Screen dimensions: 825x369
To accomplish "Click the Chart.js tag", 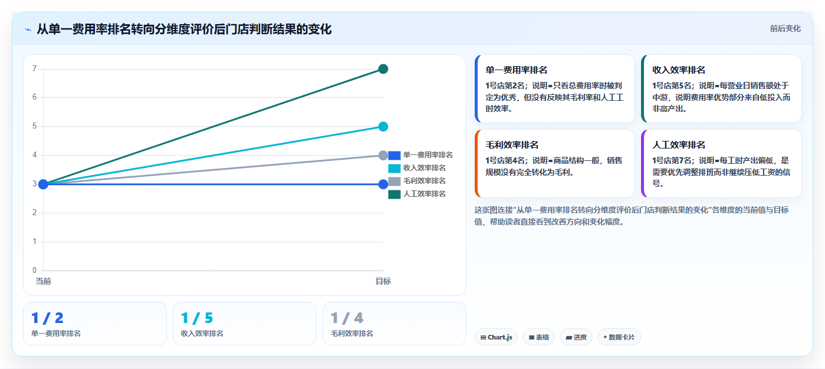I will [496, 337].
